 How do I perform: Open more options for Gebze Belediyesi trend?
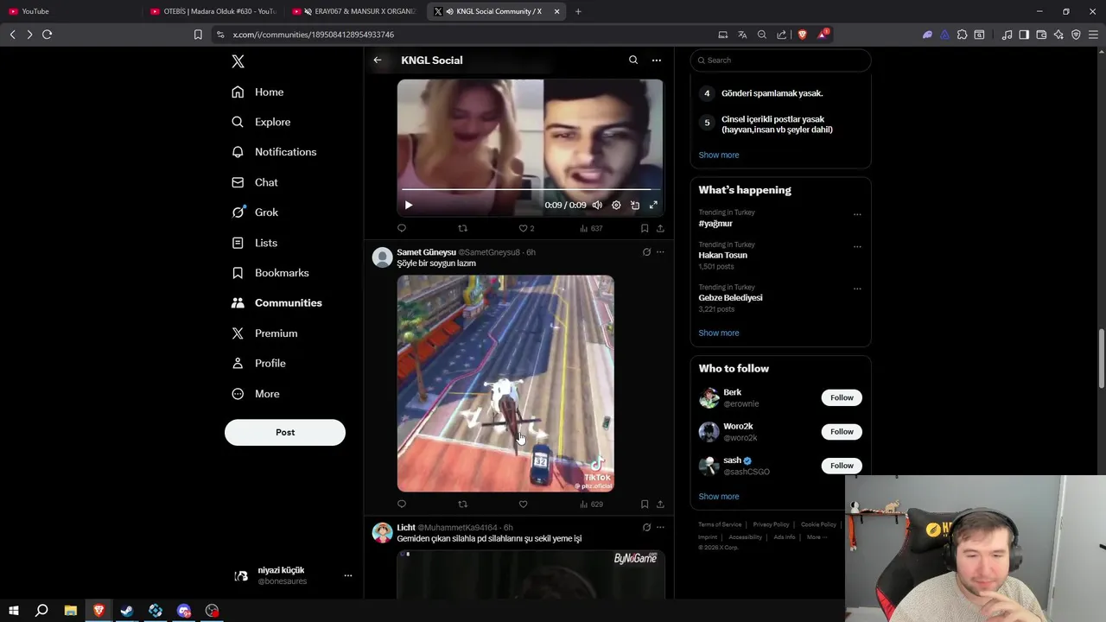pos(857,289)
